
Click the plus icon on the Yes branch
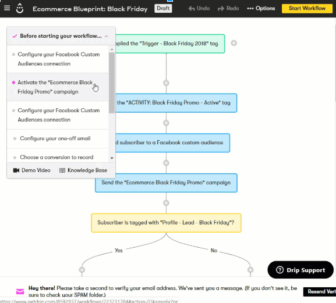pyautogui.click(x=82, y=270)
